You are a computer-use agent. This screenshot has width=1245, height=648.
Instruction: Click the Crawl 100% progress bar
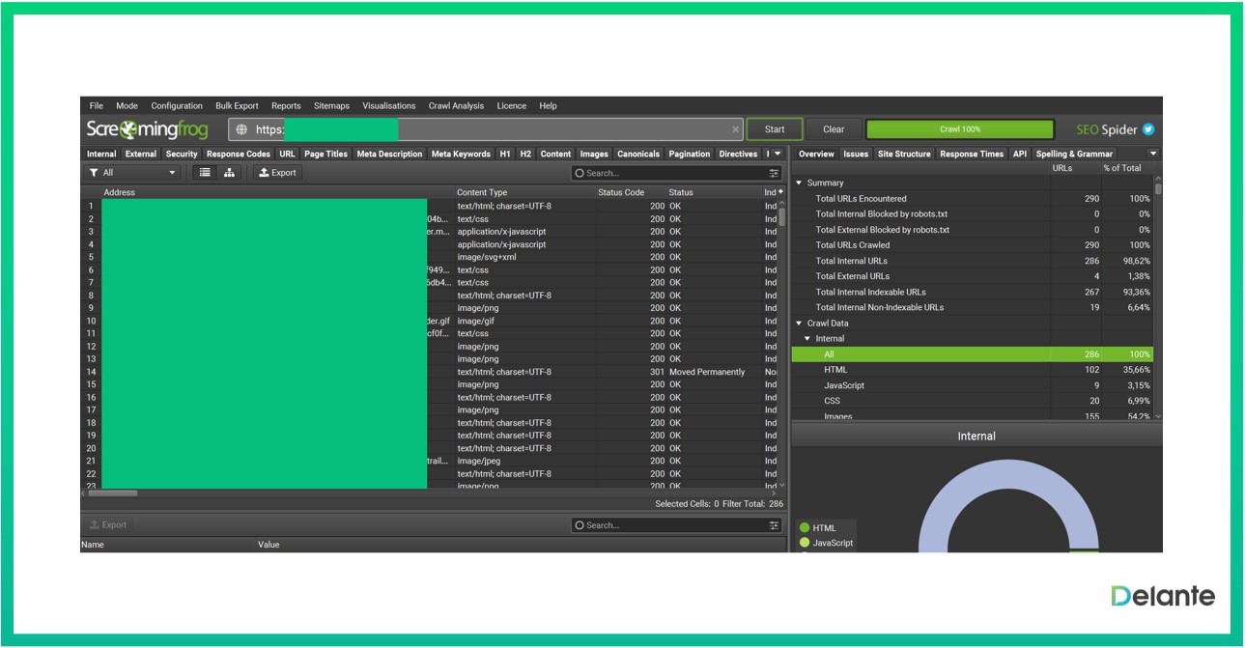pos(959,129)
